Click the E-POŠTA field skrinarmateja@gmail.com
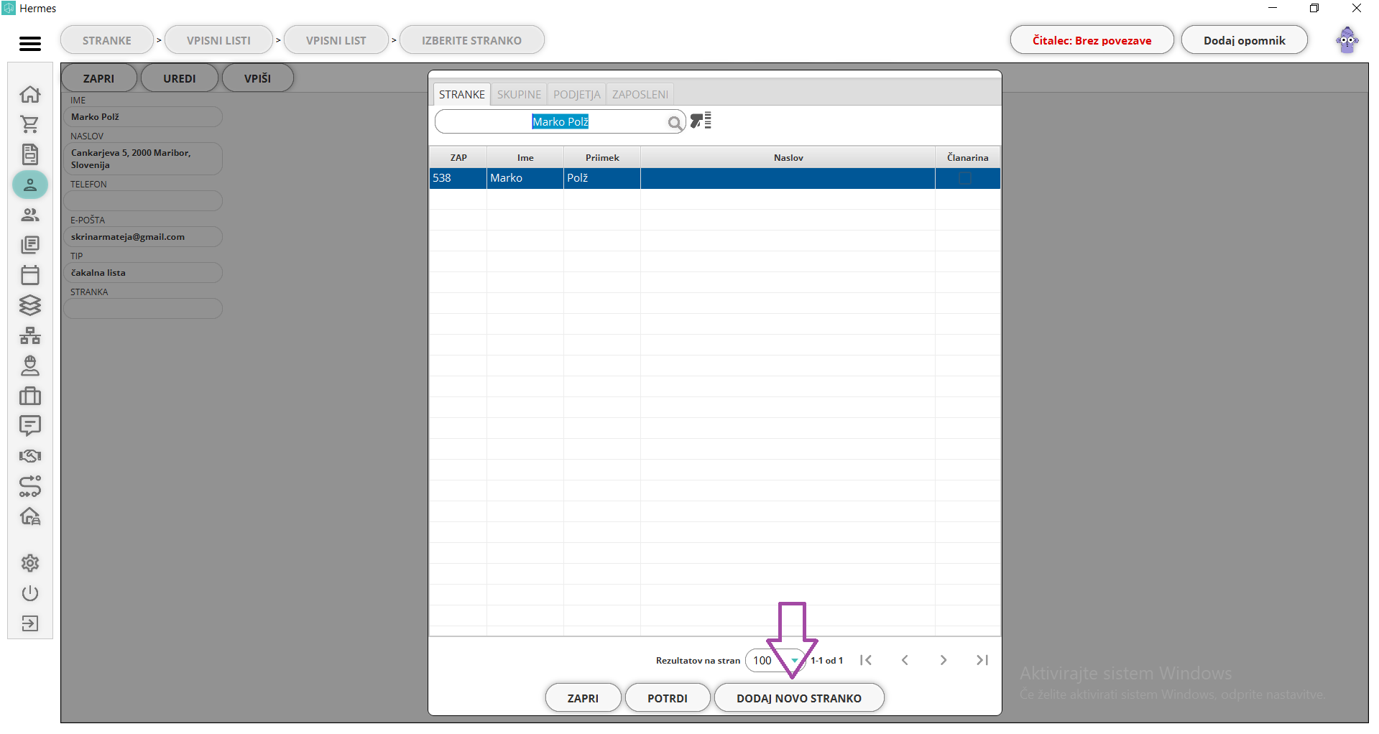 pyautogui.click(x=143, y=237)
